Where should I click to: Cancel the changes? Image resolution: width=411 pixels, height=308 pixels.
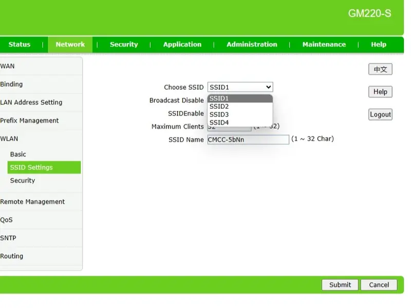point(379,285)
